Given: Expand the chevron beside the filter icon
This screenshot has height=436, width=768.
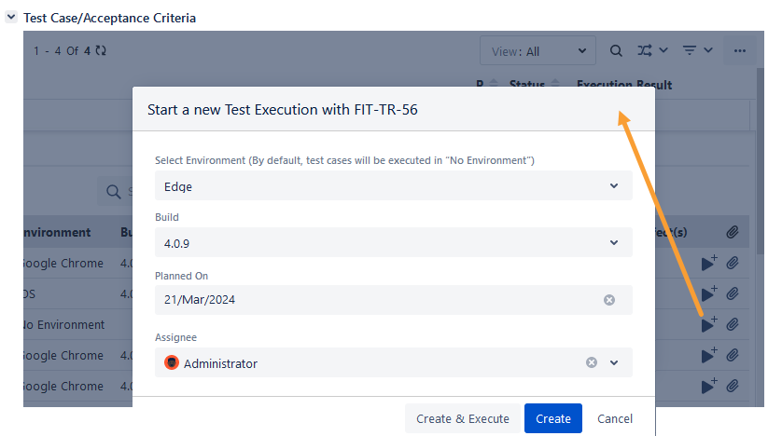Looking at the screenshot, I should click(708, 50).
